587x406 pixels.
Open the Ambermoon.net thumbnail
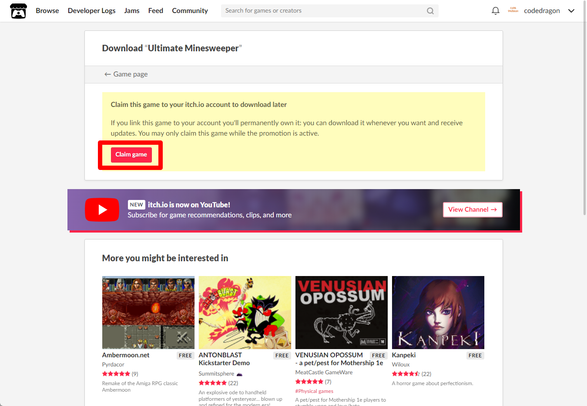148,313
